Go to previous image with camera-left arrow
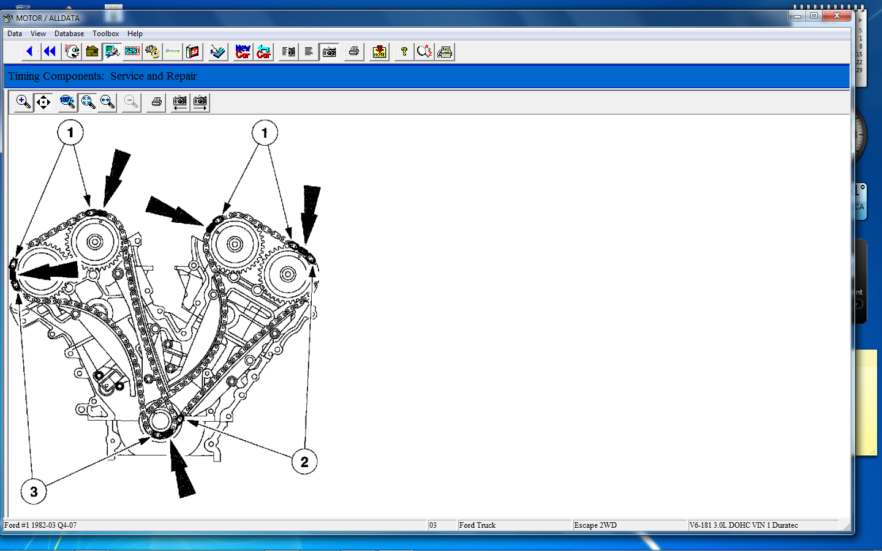882x551 pixels. coord(180,102)
